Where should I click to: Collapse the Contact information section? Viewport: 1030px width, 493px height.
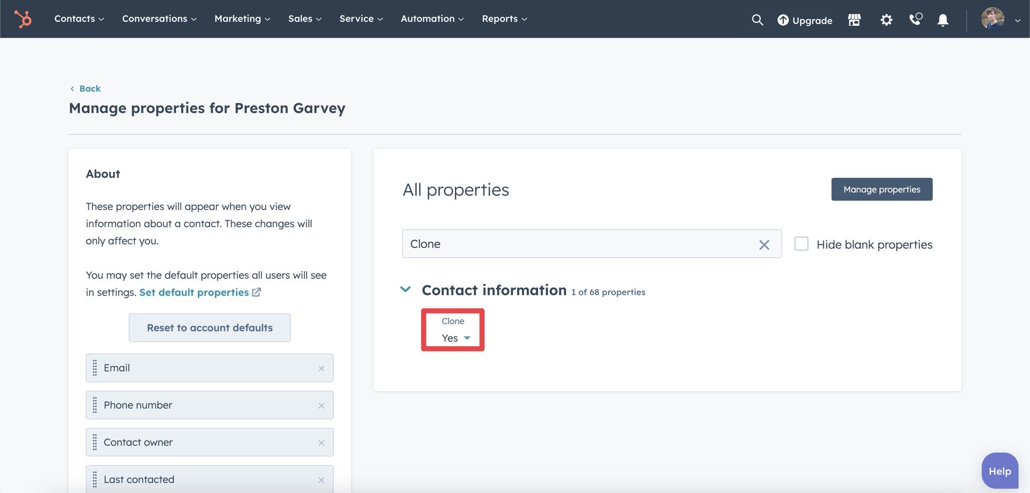pos(405,289)
